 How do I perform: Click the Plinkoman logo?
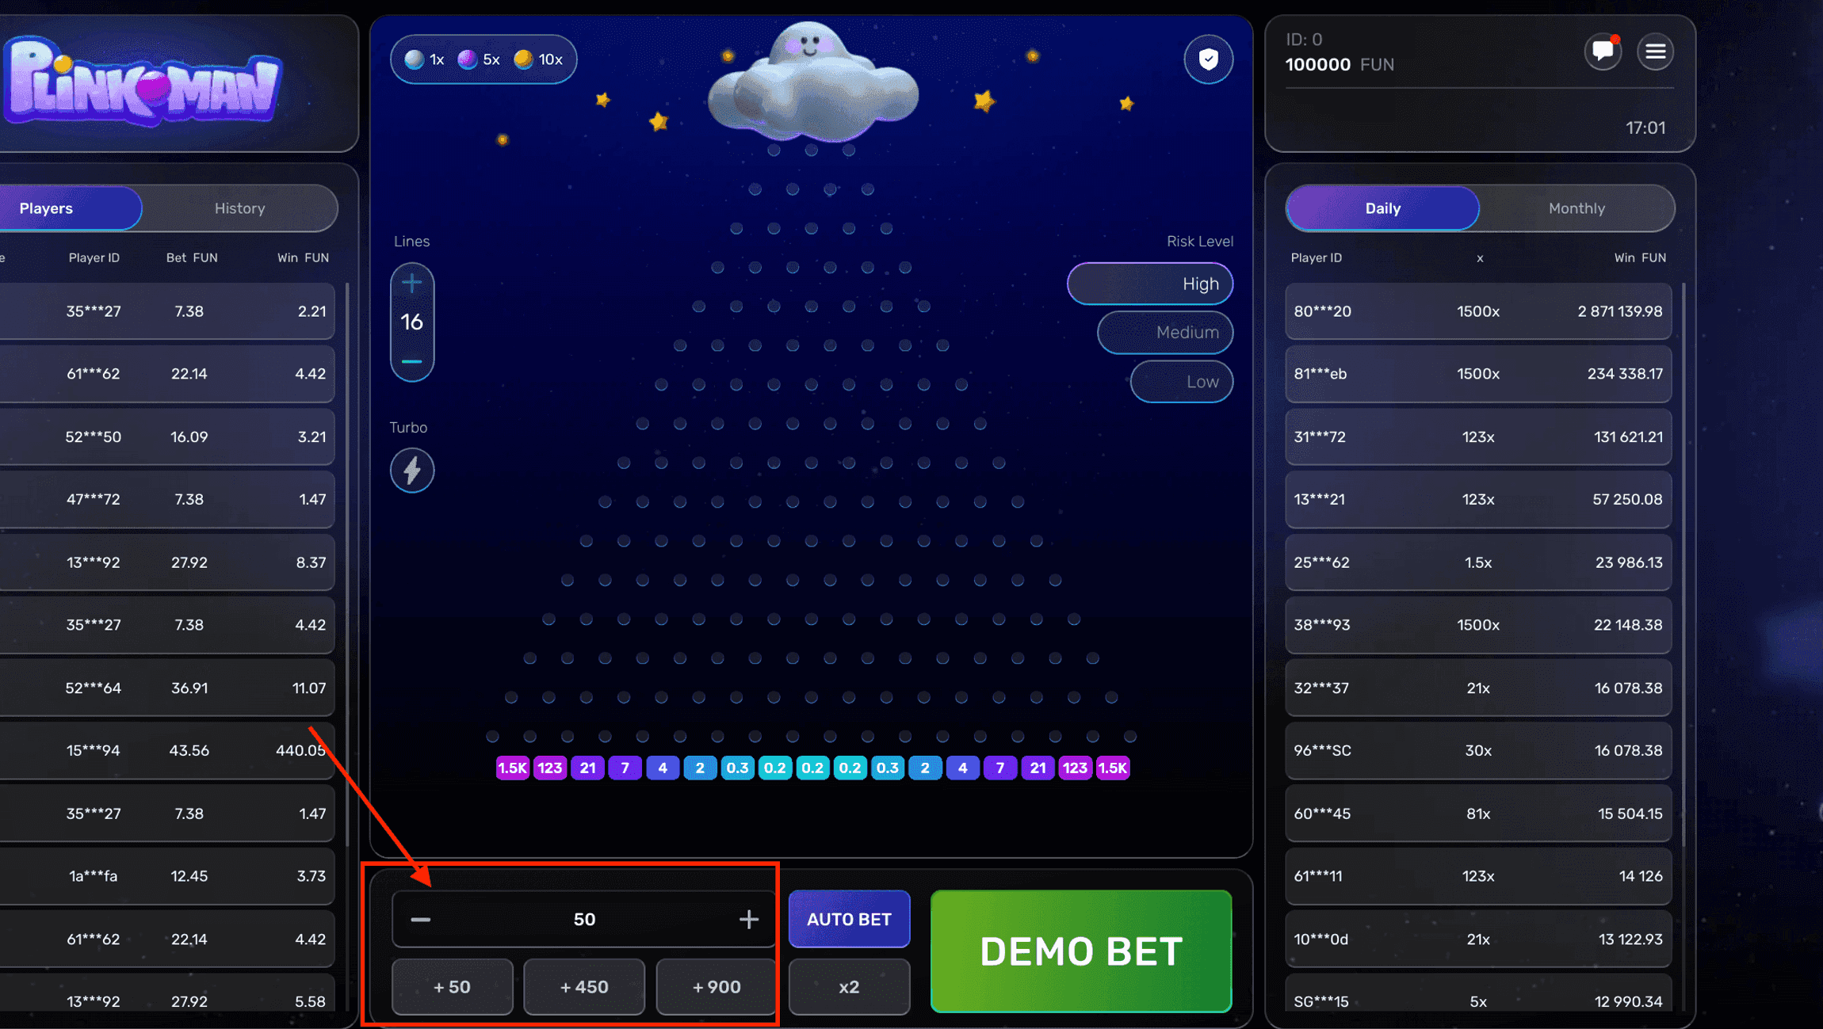pyautogui.click(x=143, y=82)
